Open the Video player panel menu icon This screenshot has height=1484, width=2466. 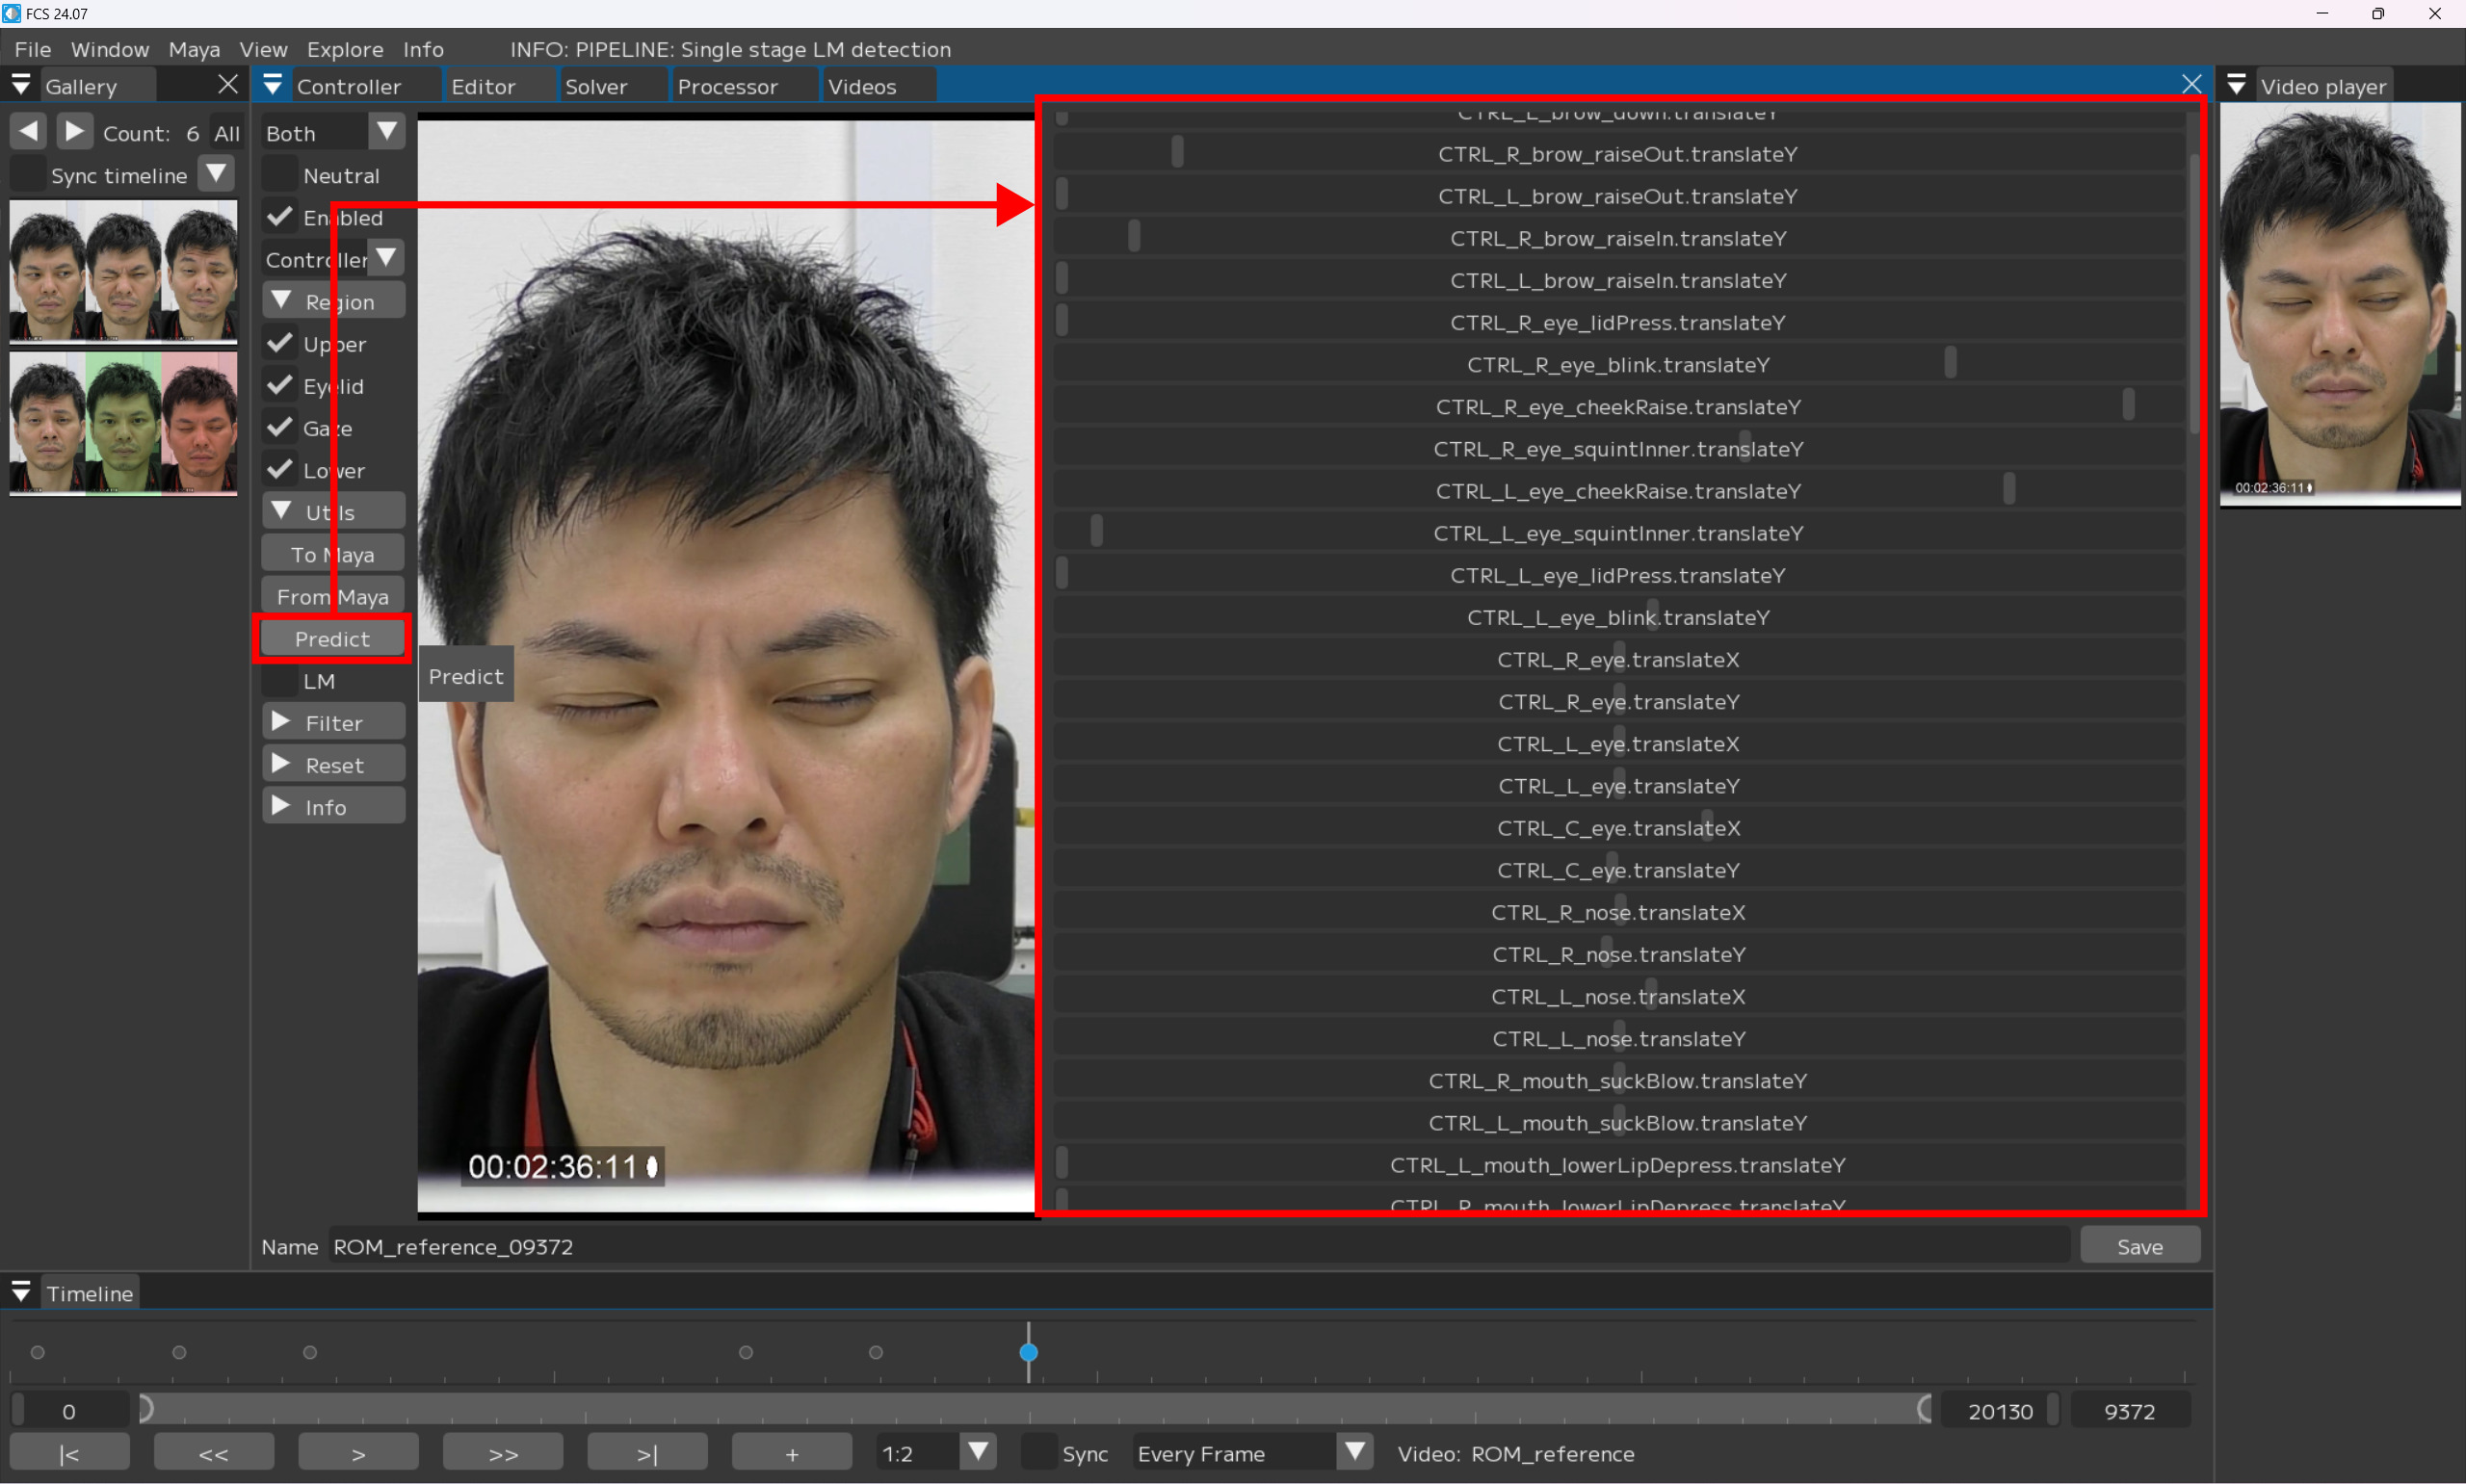pyautogui.click(x=2236, y=86)
